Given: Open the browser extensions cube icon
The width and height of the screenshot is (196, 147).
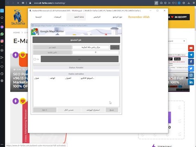Looking at the screenshot, I should (x=184, y=3).
